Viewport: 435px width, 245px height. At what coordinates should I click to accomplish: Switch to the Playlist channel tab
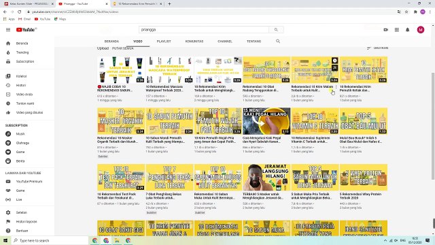click(164, 41)
